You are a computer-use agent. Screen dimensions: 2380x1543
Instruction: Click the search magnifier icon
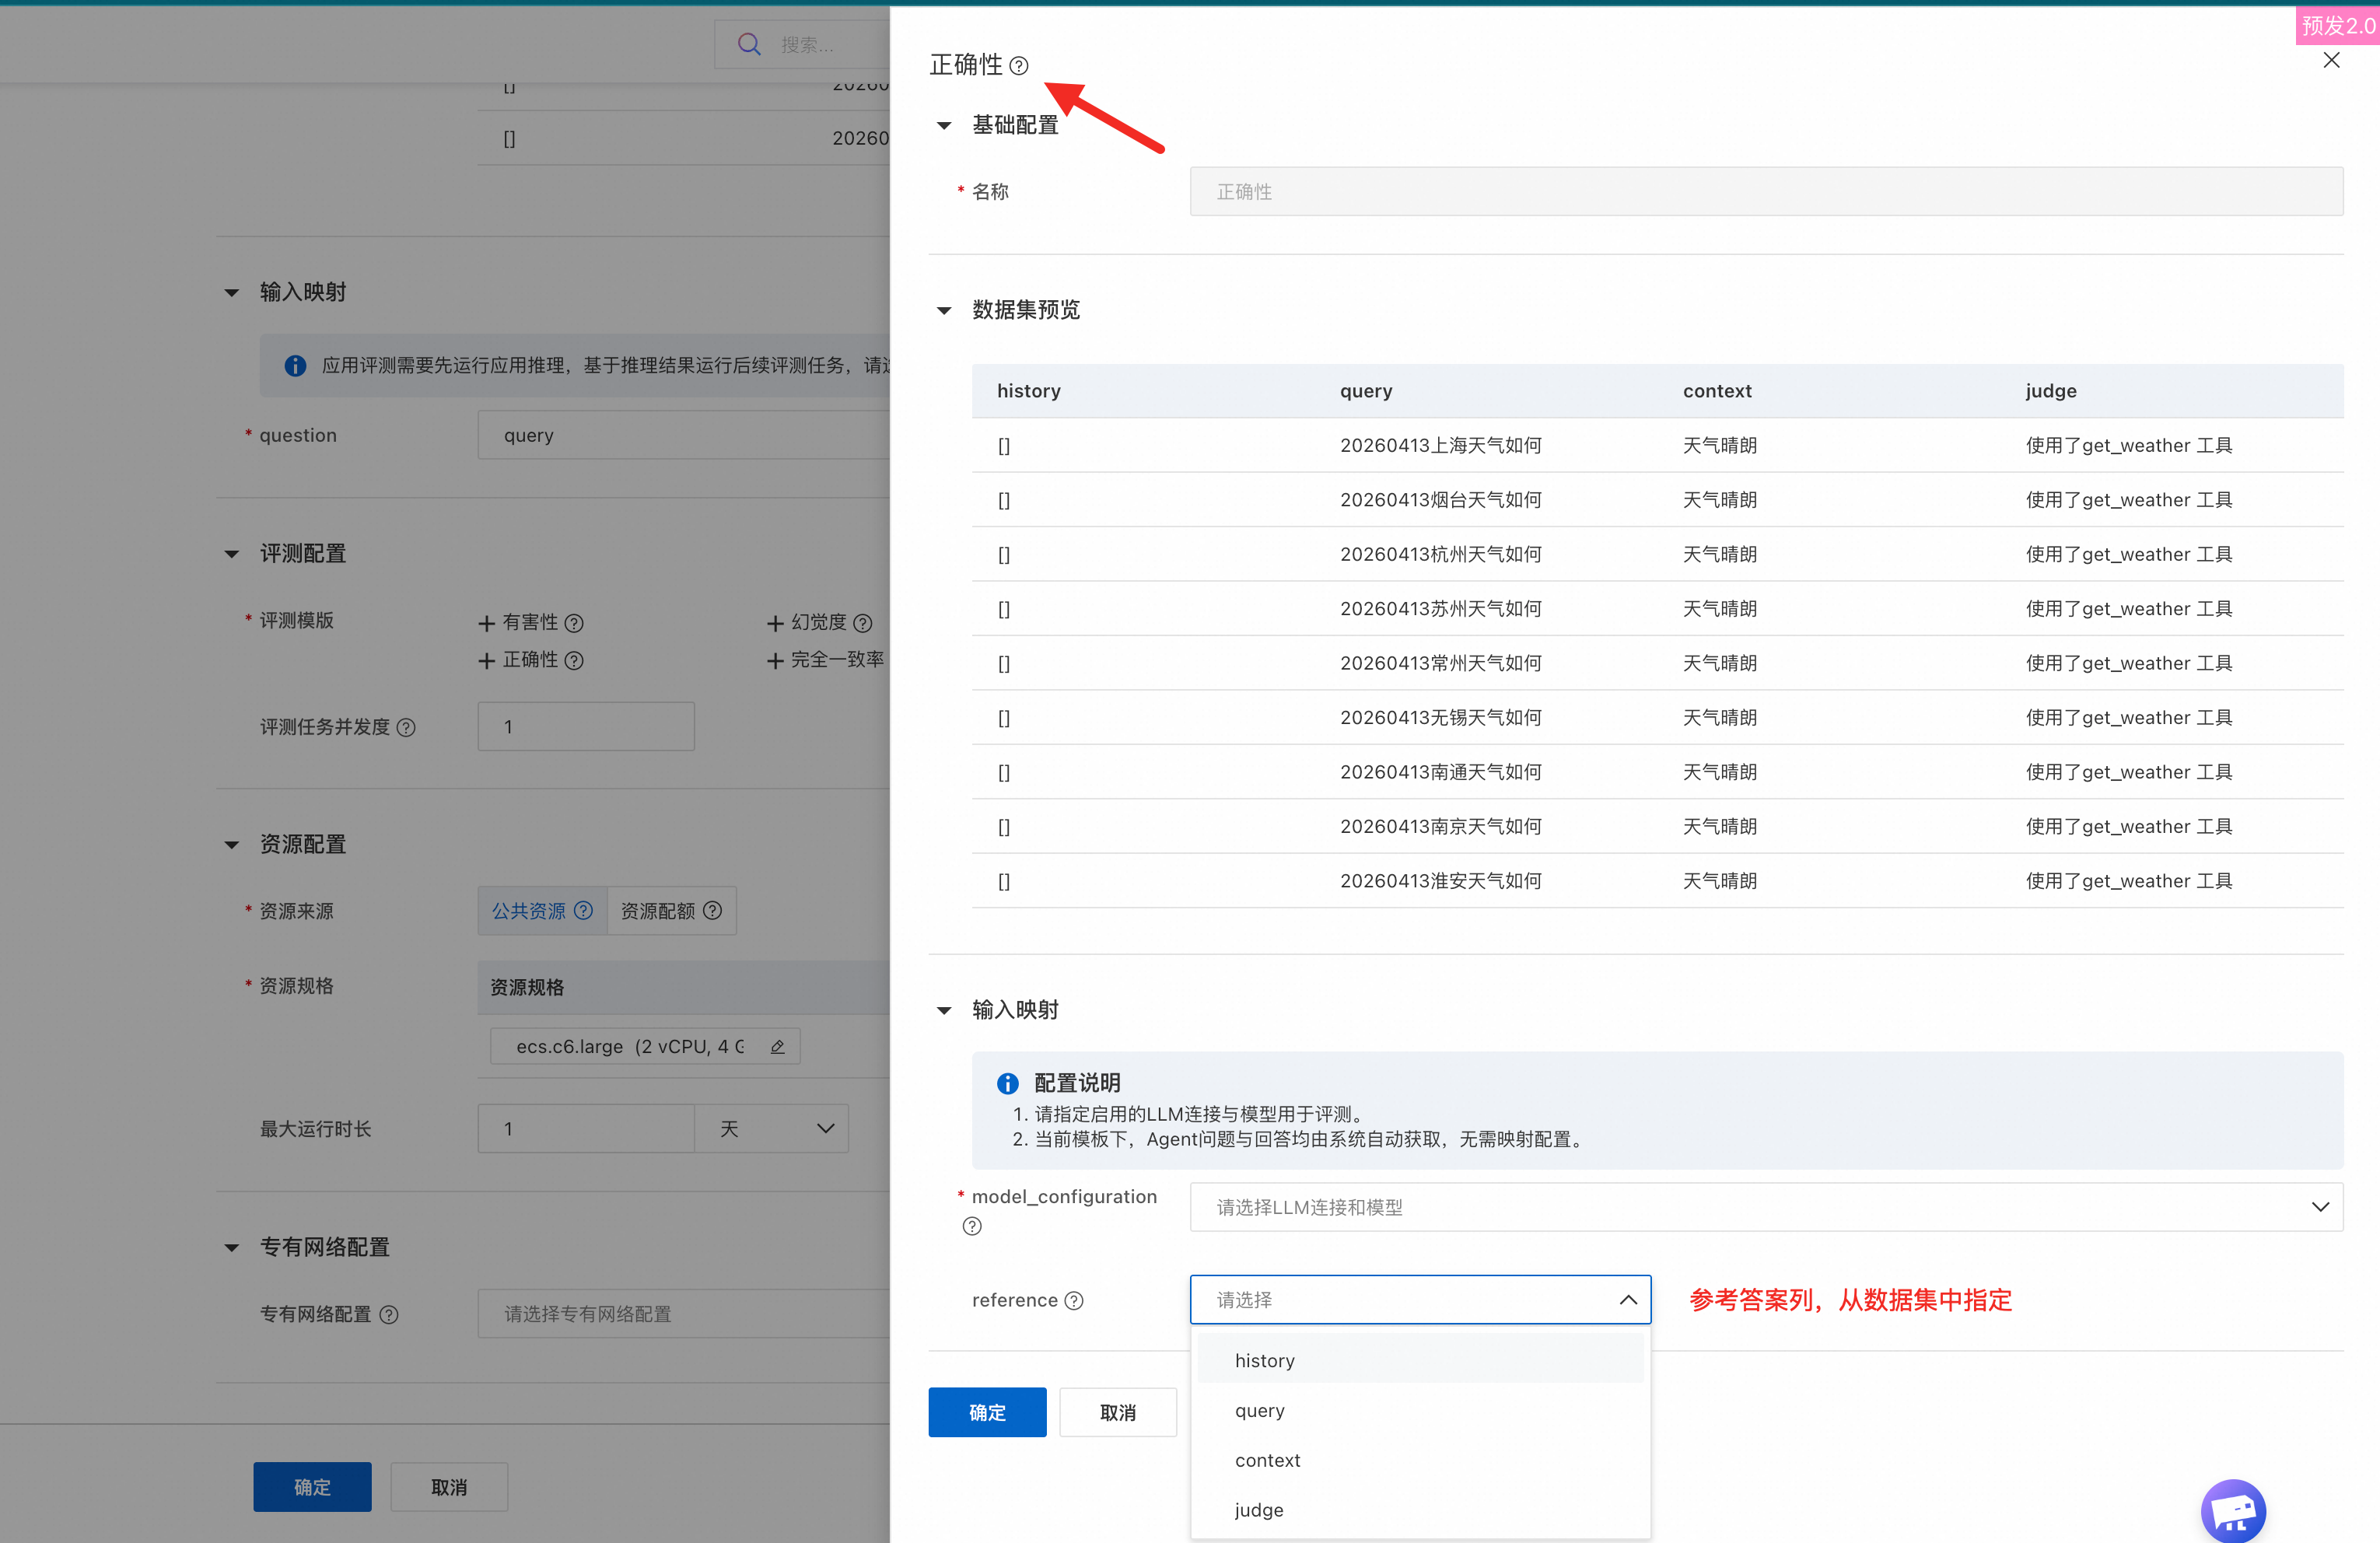[x=749, y=44]
